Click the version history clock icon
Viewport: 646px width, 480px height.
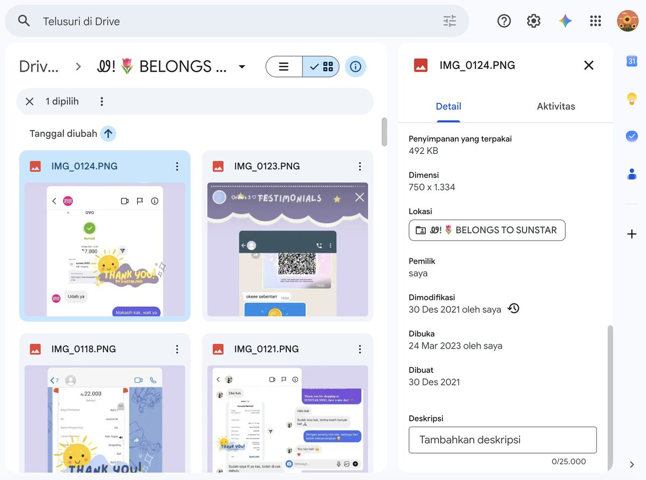[x=514, y=309]
